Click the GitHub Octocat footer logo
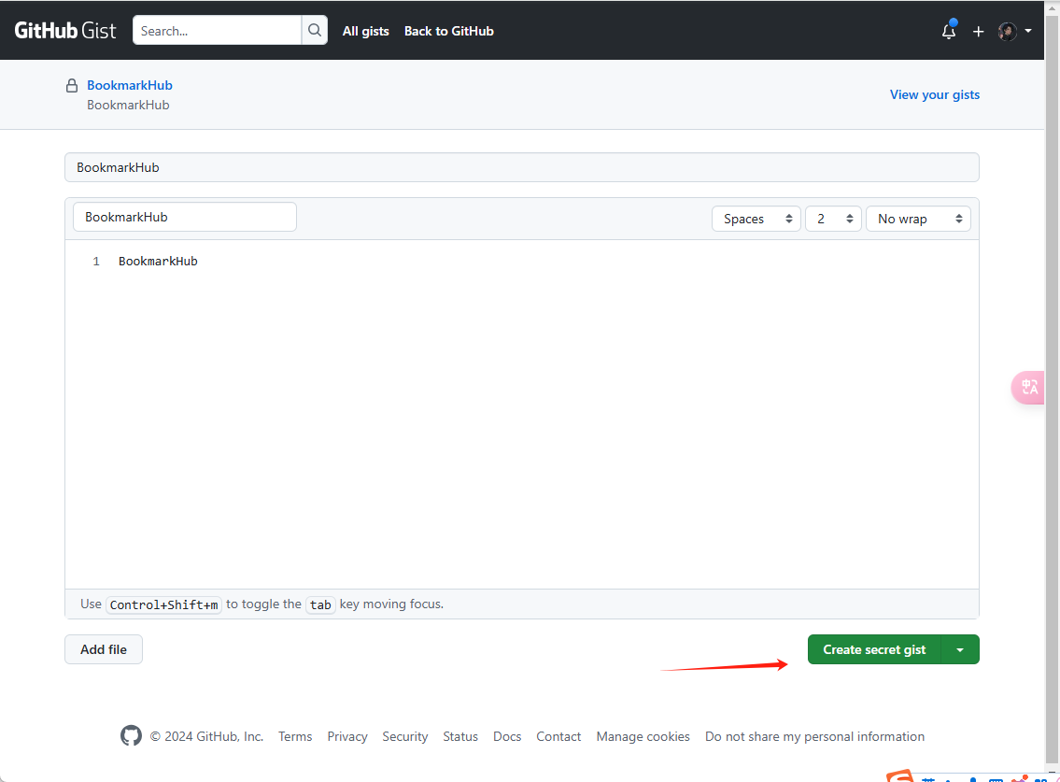The image size is (1060, 782). point(131,735)
